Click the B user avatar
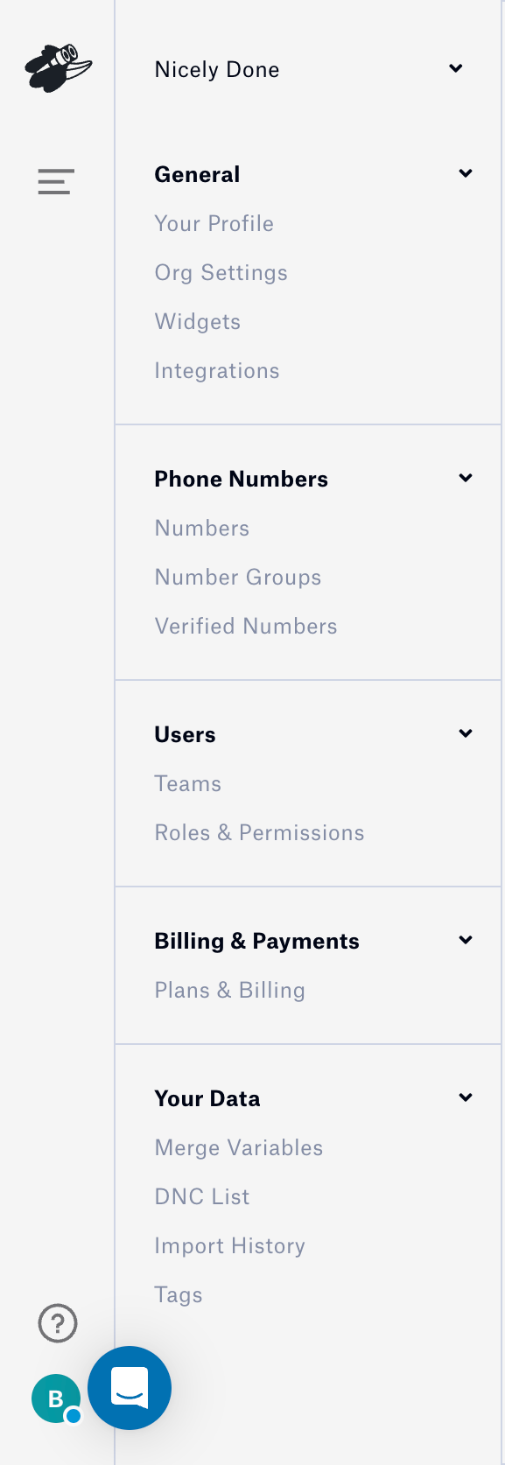The height and width of the screenshot is (1465, 505). [x=55, y=1397]
